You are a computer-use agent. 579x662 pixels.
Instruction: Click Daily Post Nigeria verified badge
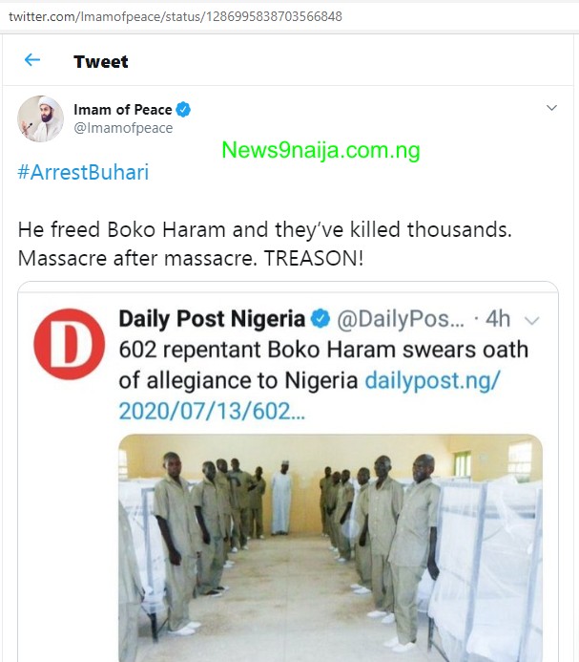click(x=321, y=318)
